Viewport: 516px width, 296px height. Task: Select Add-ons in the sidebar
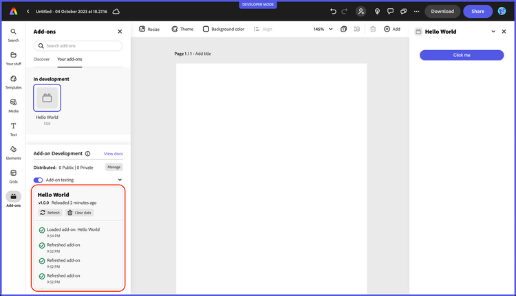tap(14, 199)
